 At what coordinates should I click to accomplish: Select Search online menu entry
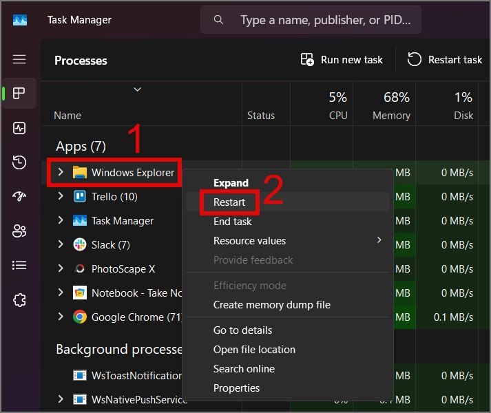287,369
